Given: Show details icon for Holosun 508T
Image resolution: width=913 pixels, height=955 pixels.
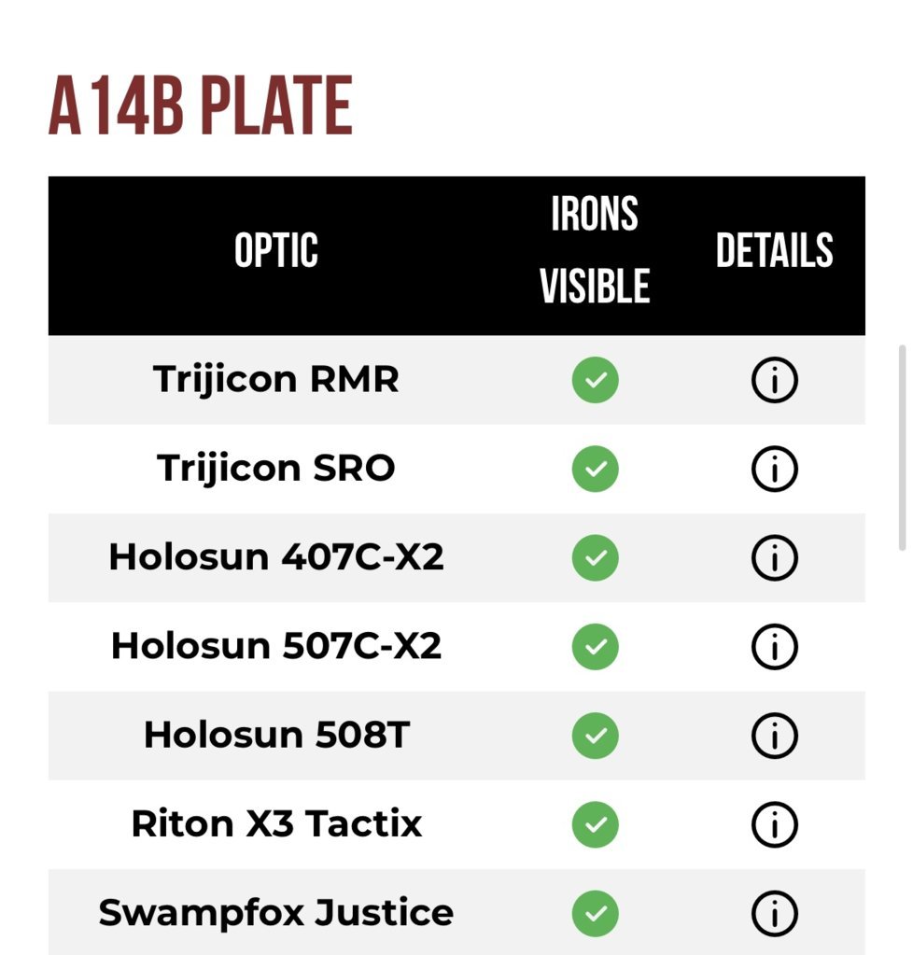Looking at the screenshot, I should [774, 736].
